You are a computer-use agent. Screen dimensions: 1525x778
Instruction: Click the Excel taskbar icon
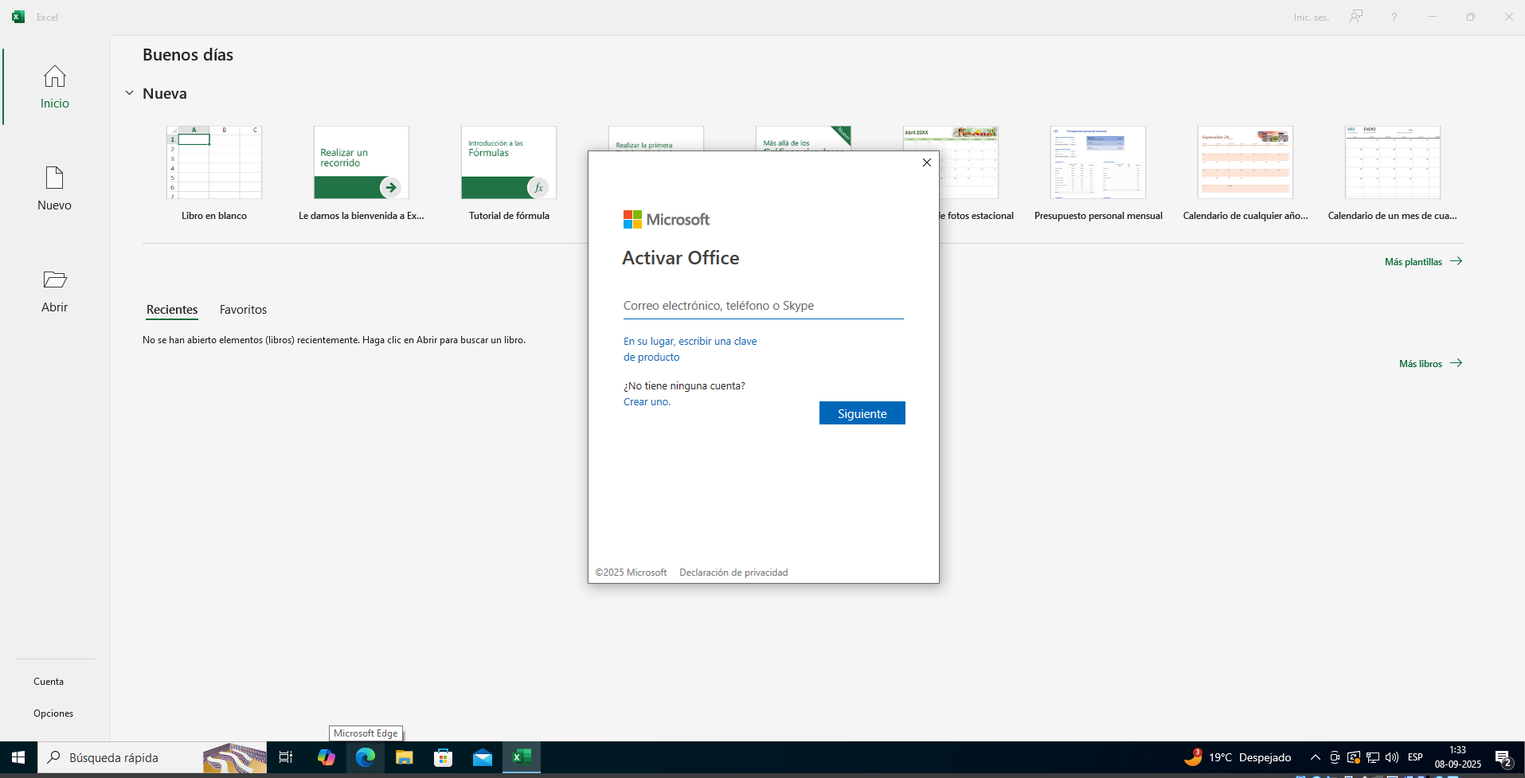522,757
